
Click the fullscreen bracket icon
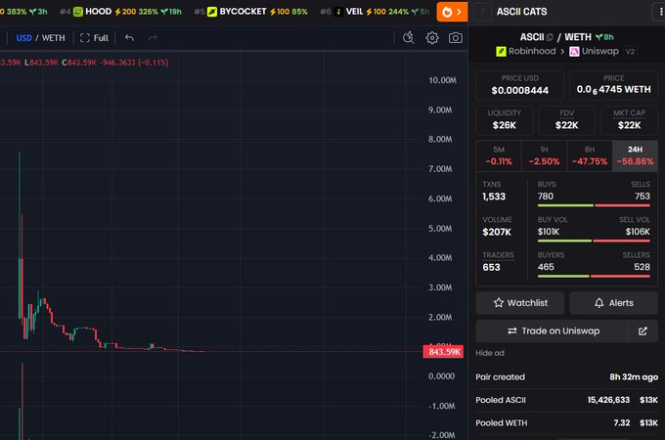85,38
